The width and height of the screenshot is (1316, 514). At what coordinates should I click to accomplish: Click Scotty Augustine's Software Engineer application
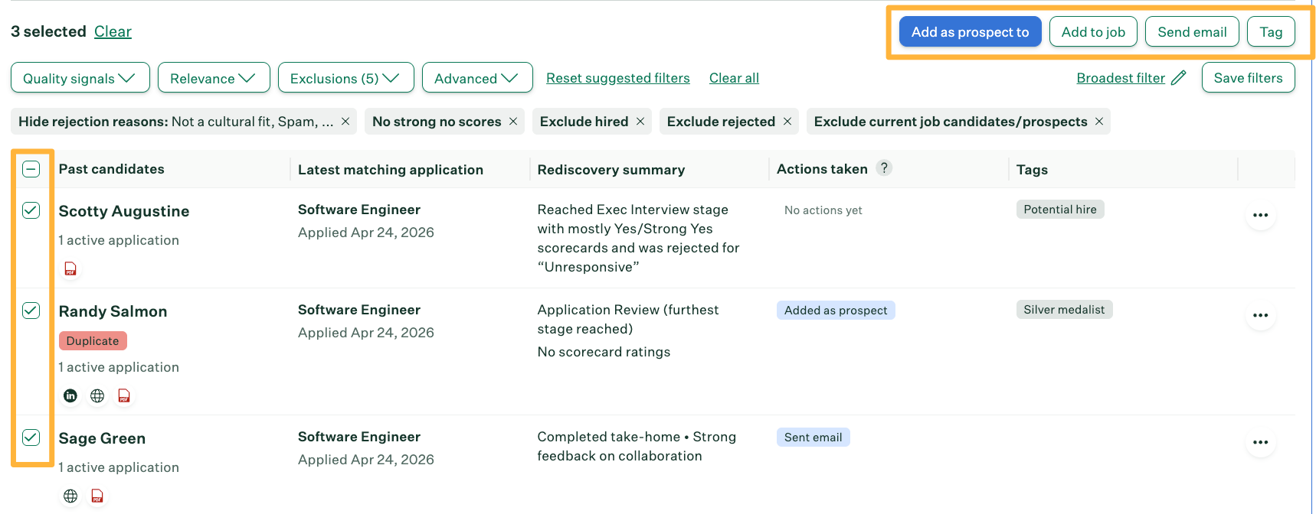[359, 210]
